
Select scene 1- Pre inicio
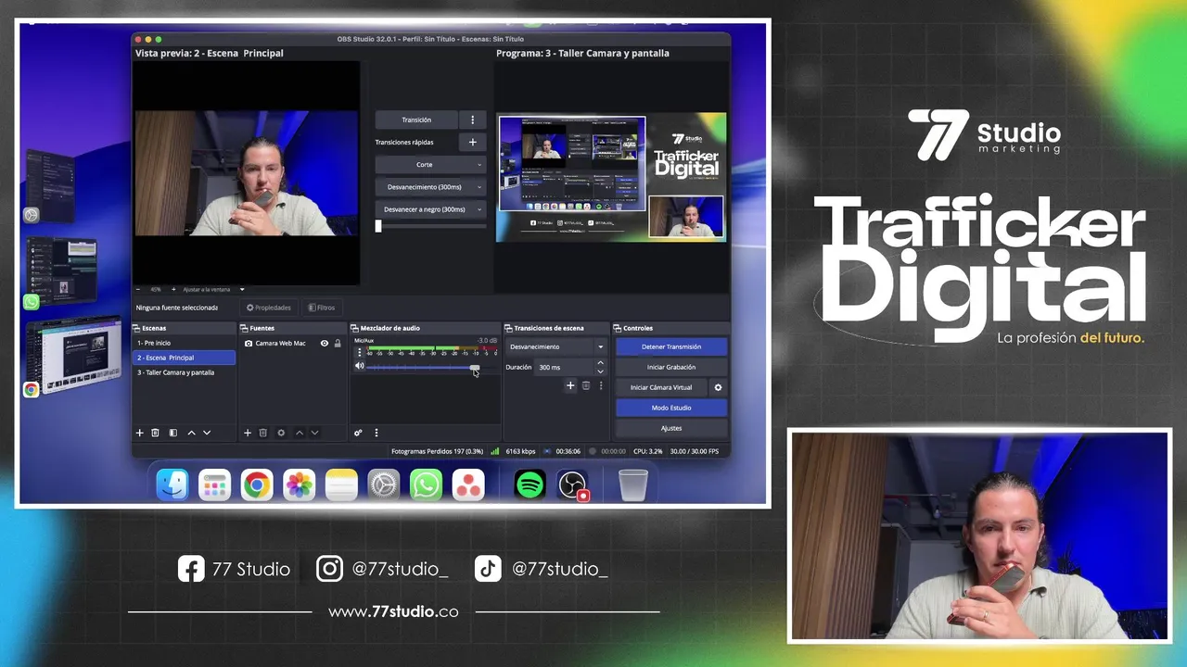coord(184,343)
